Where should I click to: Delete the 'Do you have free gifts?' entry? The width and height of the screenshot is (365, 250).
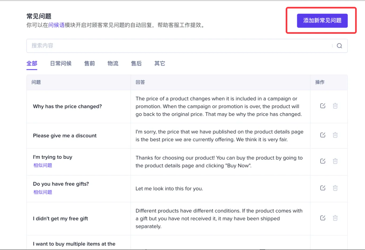coord(335,188)
